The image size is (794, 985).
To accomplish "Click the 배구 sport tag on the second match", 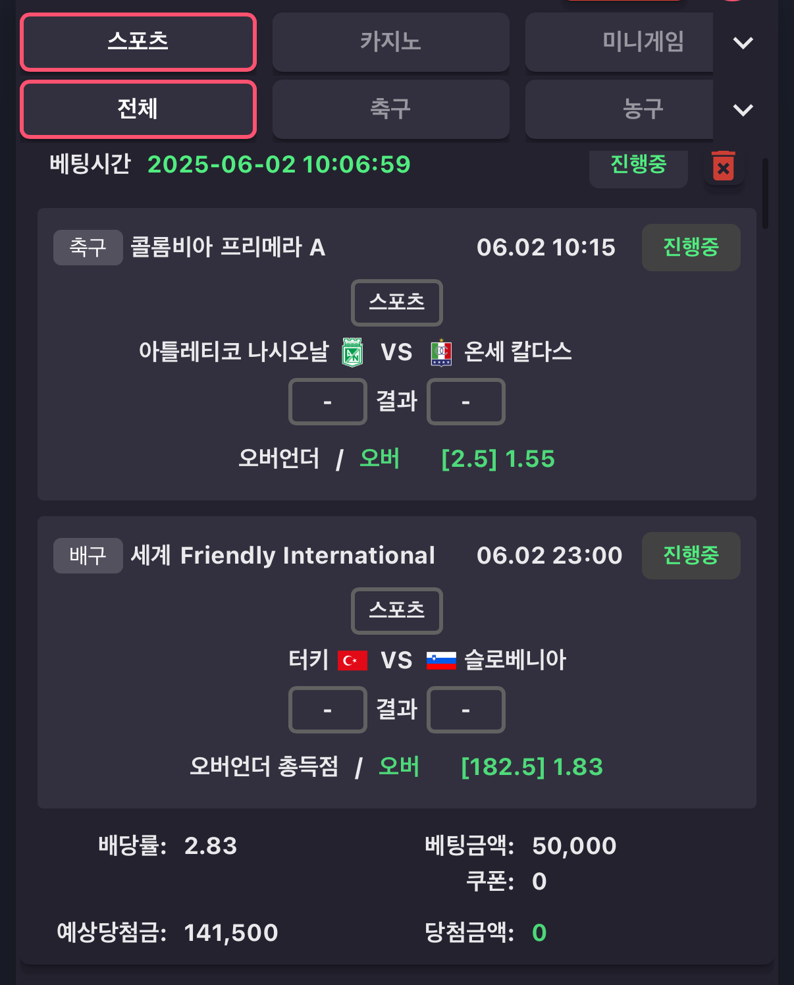I will [88, 556].
